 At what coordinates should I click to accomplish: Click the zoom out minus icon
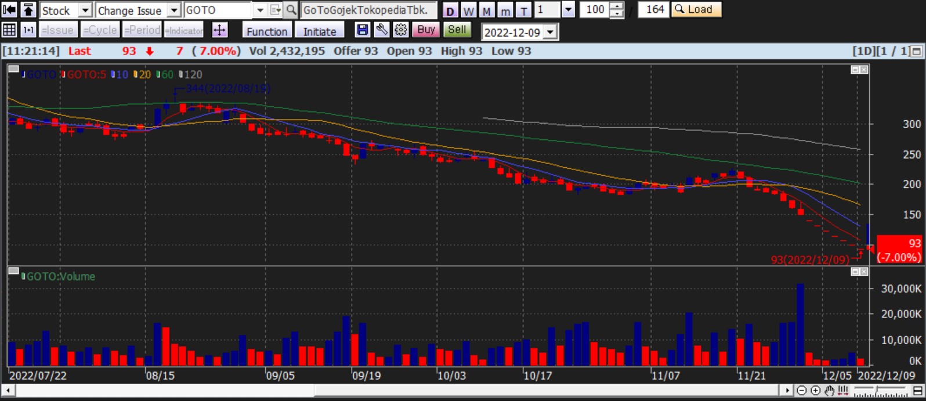click(x=801, y=391)
